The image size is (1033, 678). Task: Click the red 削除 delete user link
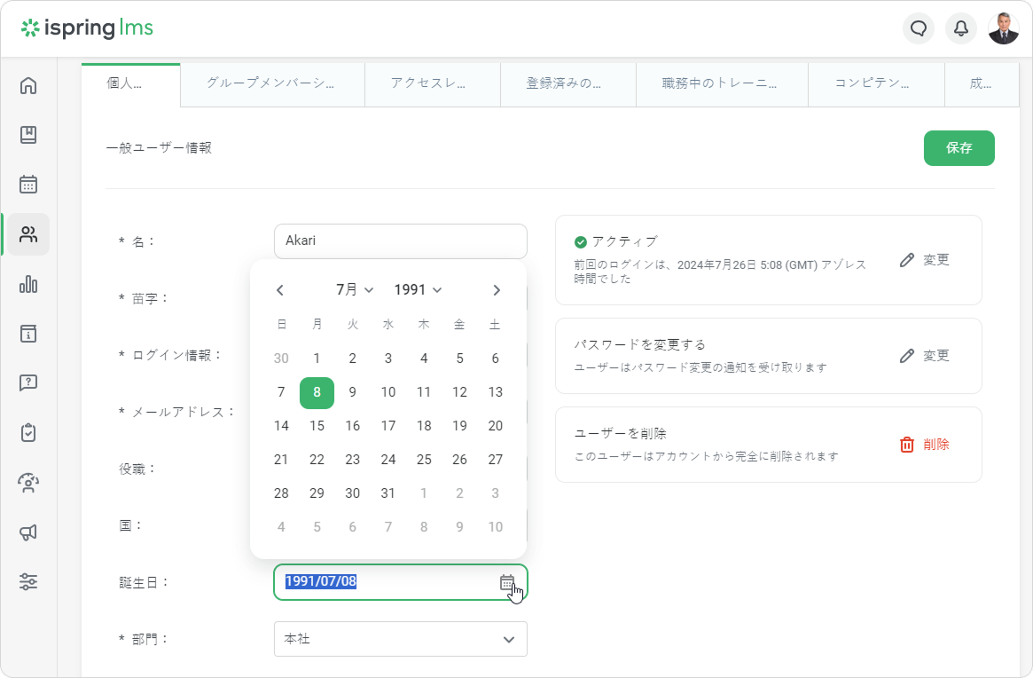(925, 445)
